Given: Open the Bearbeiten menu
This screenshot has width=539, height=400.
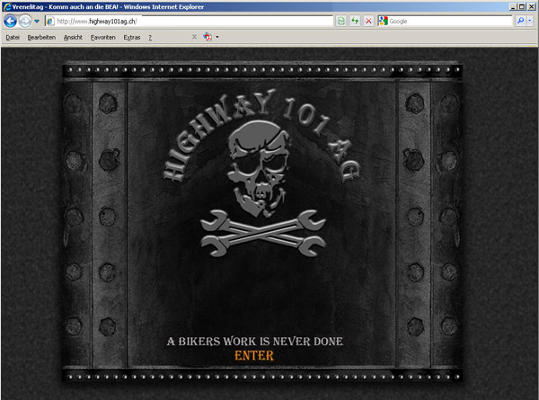Looking at the screenshot, I should pyautogui.click(x=41, y=38).
